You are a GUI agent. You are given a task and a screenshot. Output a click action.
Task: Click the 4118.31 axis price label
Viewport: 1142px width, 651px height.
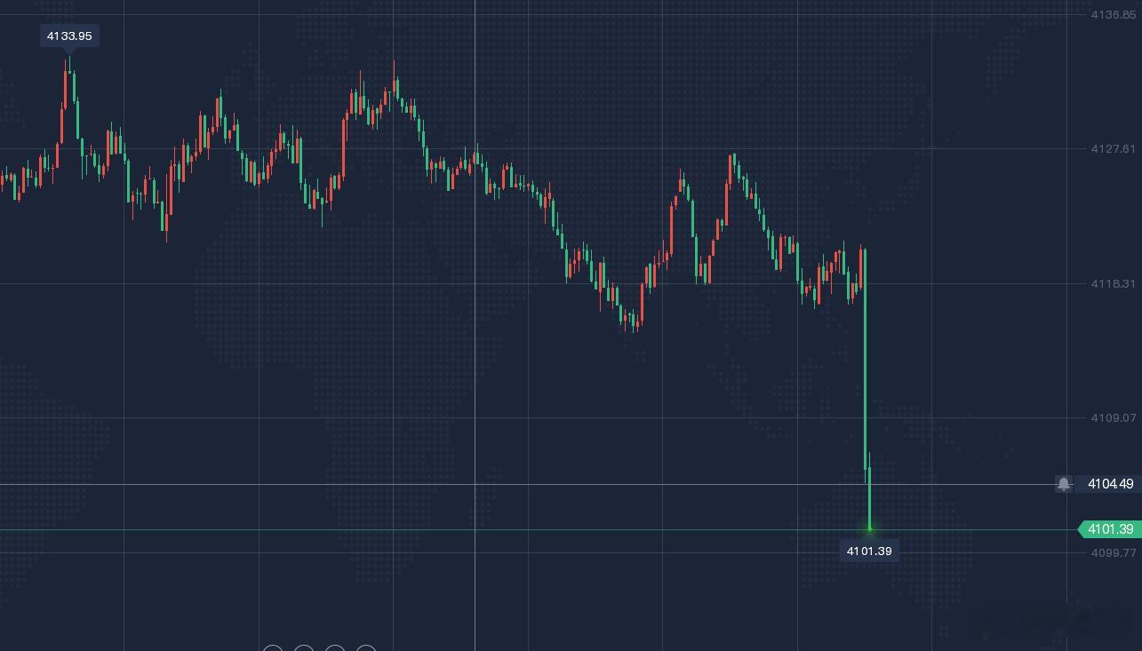pos(1113,283)
